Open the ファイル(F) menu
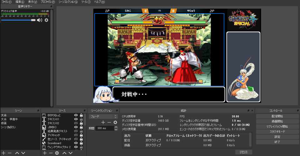This screenshot has height=156, width=300. 6,2
